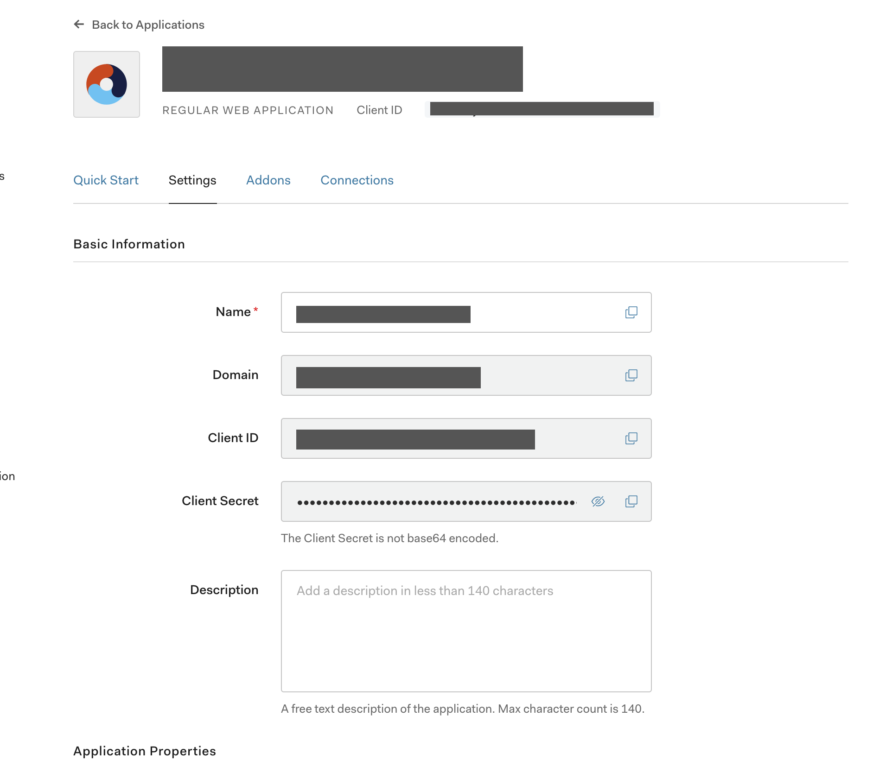The height and width of the screenshot is (760, 892).
Task: Copy the Domain field value
Action: click(631, 375)
